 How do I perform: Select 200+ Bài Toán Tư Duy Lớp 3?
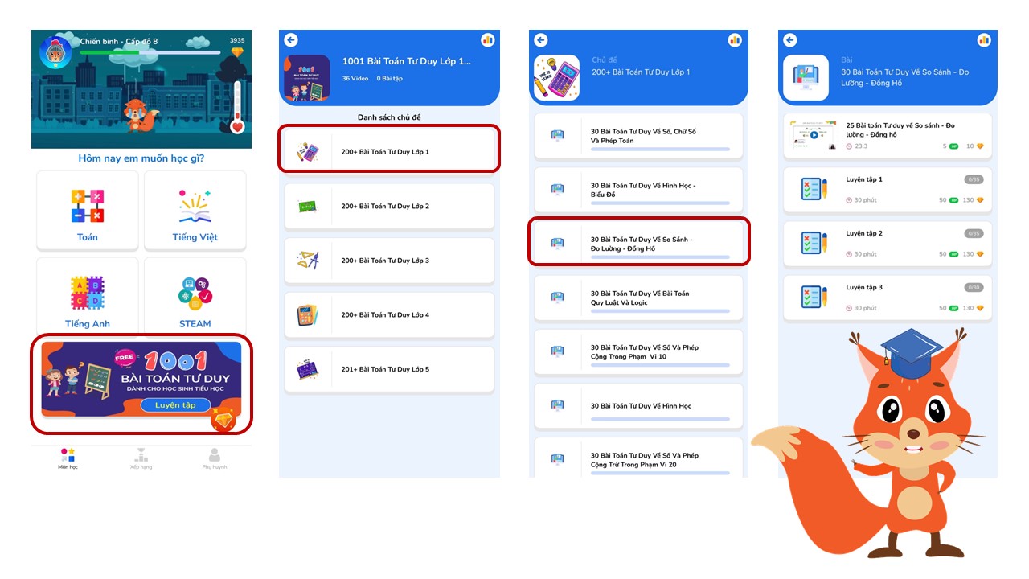click(x=389, y=261)
